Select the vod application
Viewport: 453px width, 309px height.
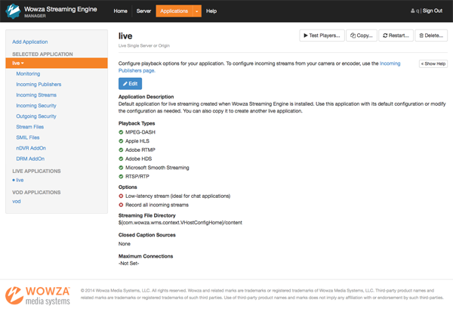[x=17, y=202]
